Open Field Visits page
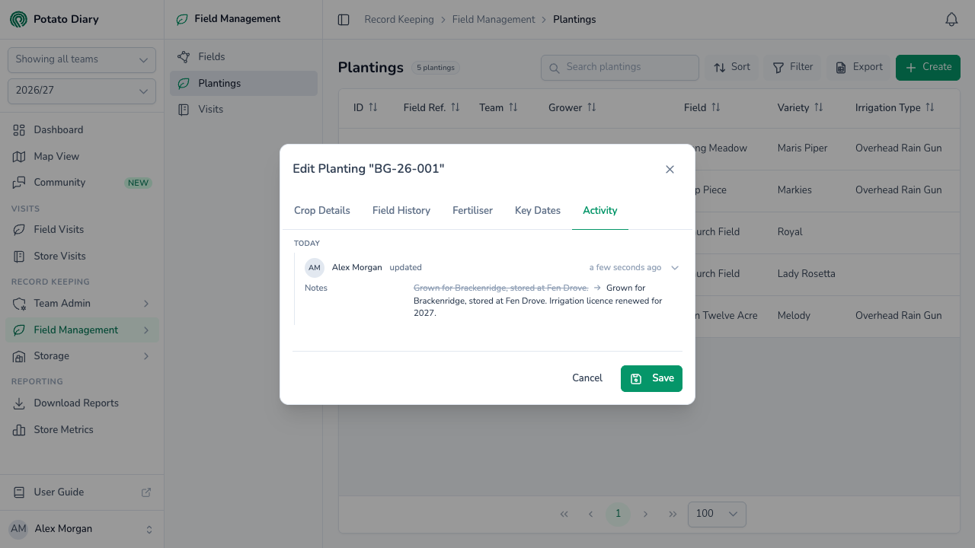The image size is (975, 548). (82, 230)
